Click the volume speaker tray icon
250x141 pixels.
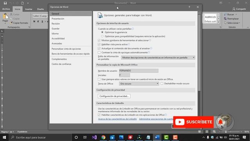click(x=225, y=137)
